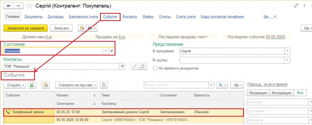Click the unlink contact icon
This screenshot has width=312, height=125.
coord(142,66)
